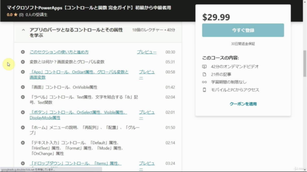Click the このコースの内容: heading

221,58
